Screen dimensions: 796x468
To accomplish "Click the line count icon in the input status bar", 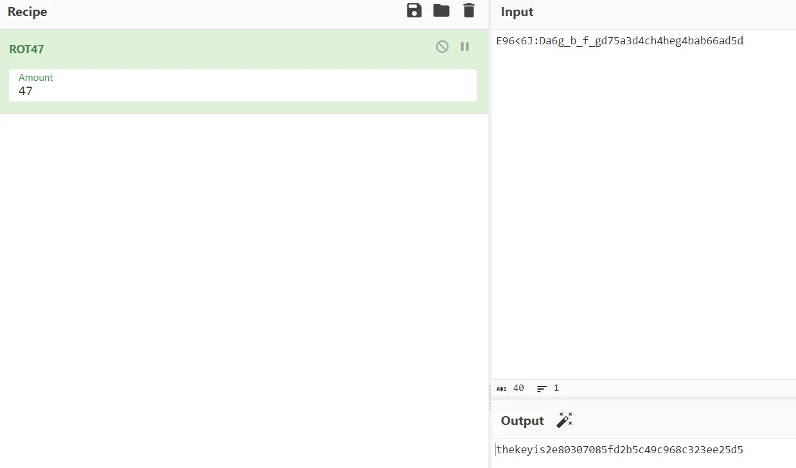I will pos(542,388).
